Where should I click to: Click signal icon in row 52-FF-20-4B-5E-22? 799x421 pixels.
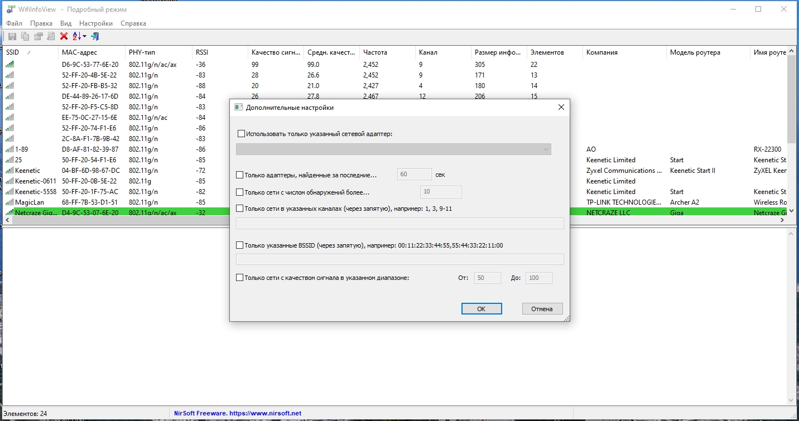pyautogui.click(x=10, y=75)
